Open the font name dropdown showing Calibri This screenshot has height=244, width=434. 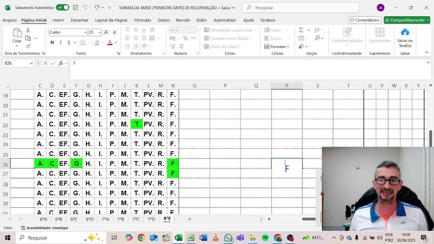(x=85, y=33)
